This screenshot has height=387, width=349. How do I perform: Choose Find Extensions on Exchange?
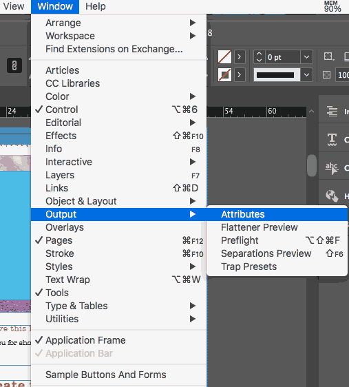click(x=119, y=49)
